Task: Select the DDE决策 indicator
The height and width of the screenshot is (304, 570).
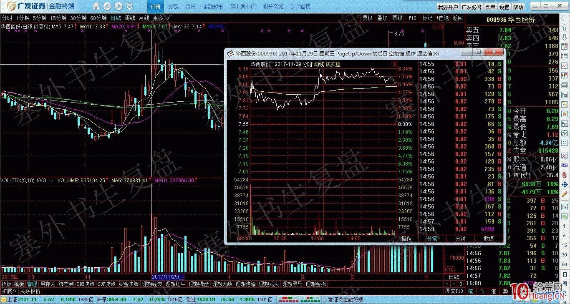Action: (86, 284)
